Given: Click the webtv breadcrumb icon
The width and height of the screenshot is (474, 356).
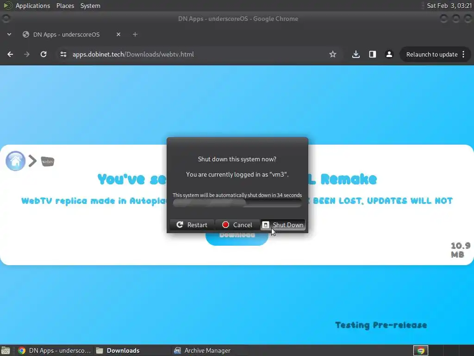Looking at the screenshot, I should (48, 161).
